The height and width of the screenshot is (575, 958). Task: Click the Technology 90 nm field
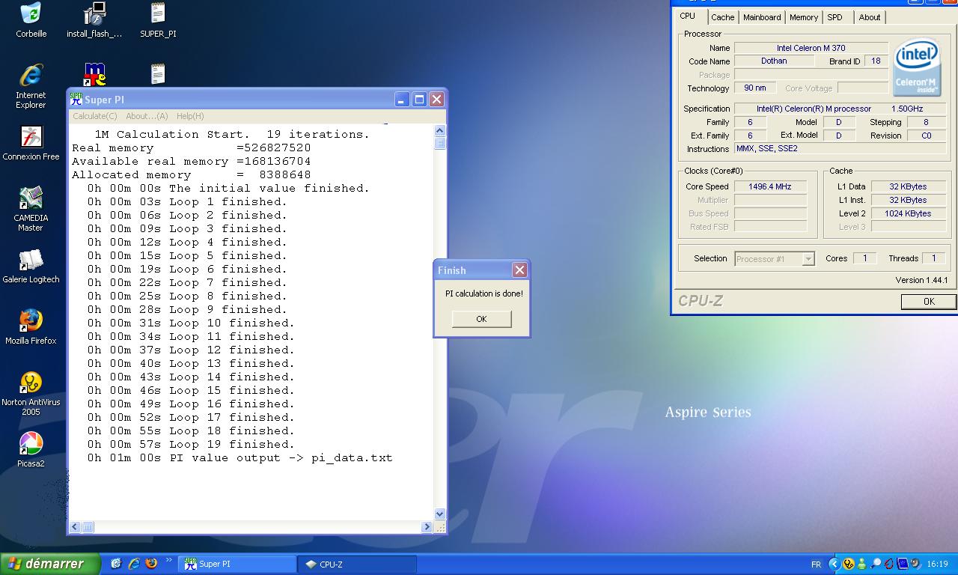tap(754, 88)
